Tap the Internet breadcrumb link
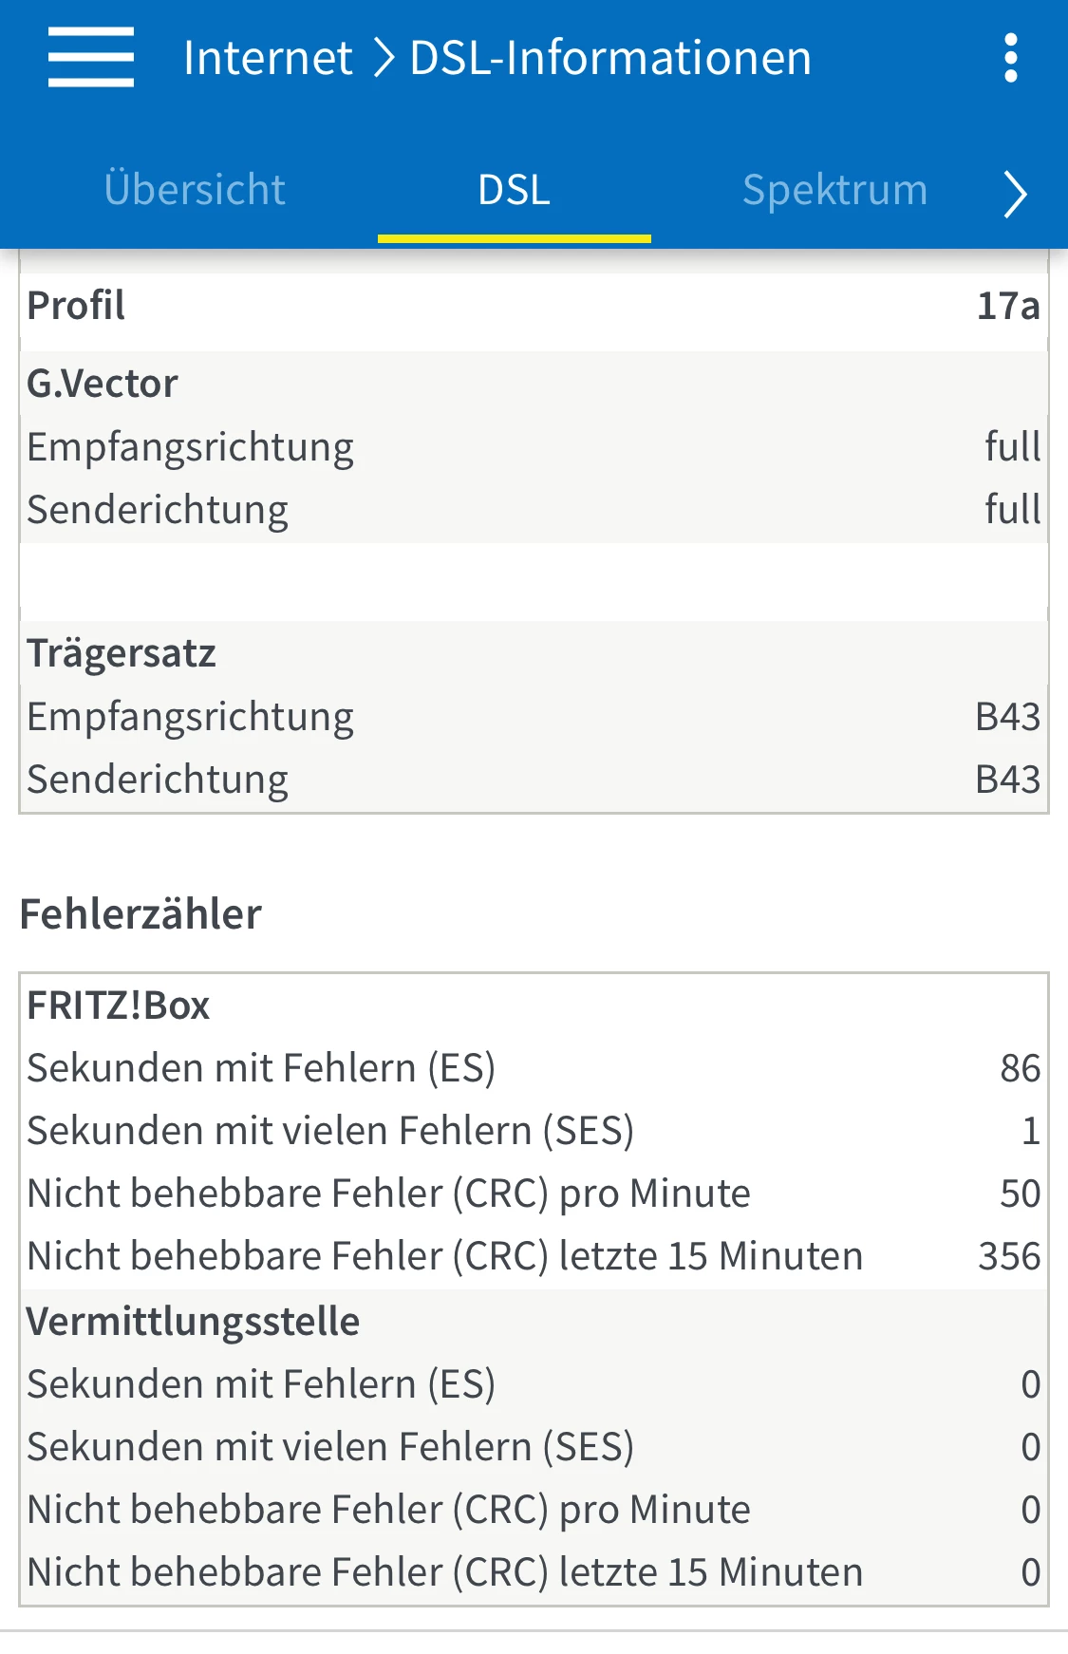The width and height of the screenshot is (1068, 1654). point(268,58)
